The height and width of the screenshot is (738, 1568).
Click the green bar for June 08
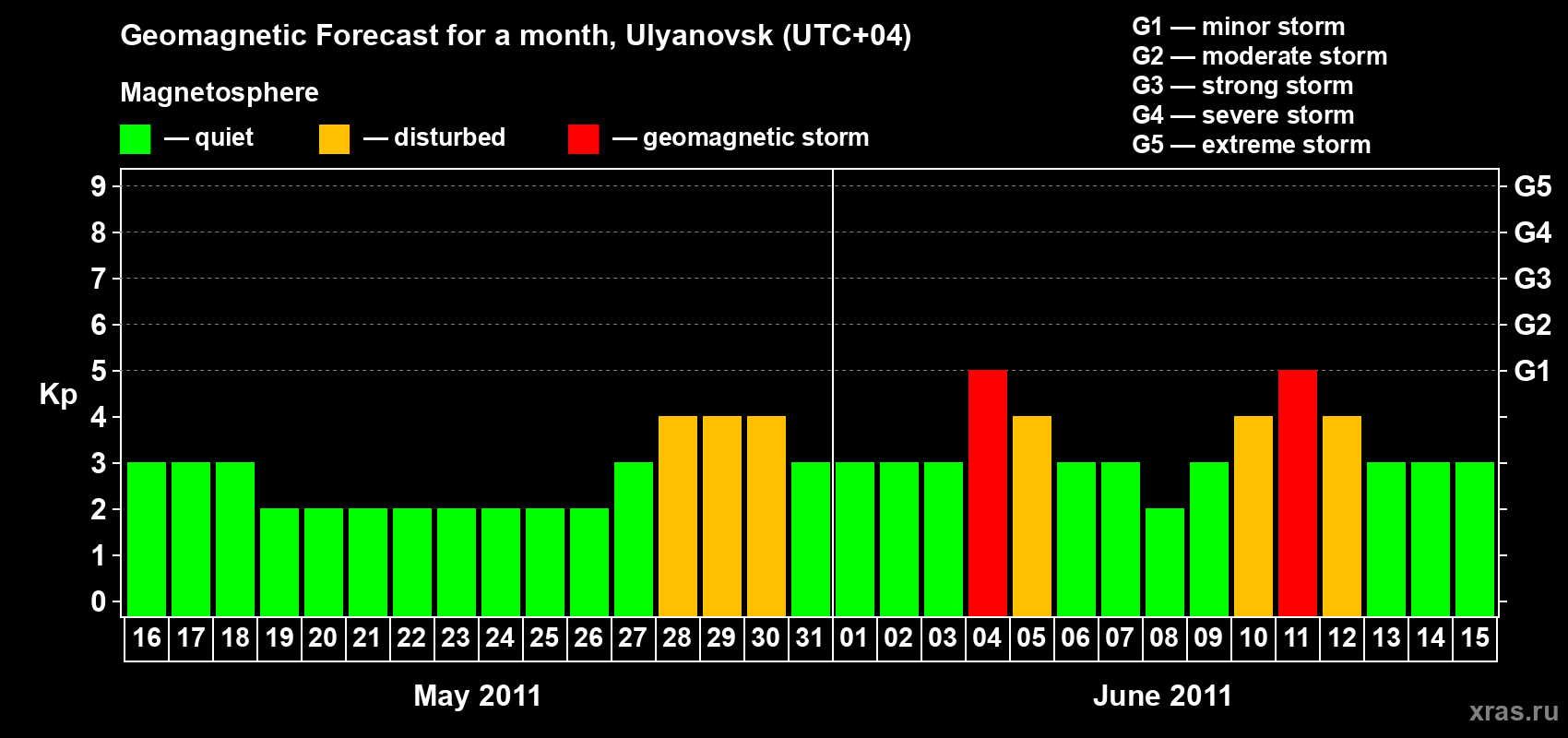pyautogui.click(x=1165, y=562)
